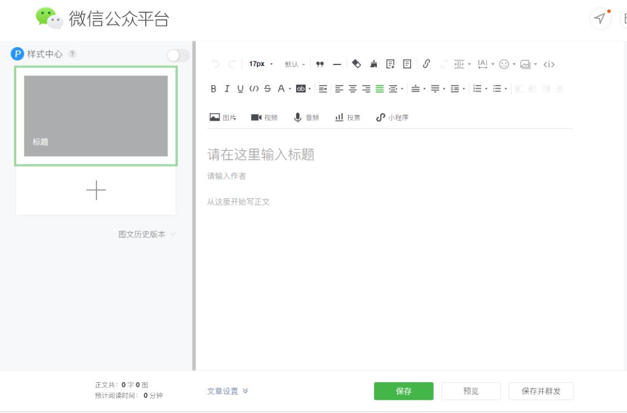The width and height of the screenshot is (627, 413).
Task: Click the redo arrow icon
Action: click(x=232, y=64)
